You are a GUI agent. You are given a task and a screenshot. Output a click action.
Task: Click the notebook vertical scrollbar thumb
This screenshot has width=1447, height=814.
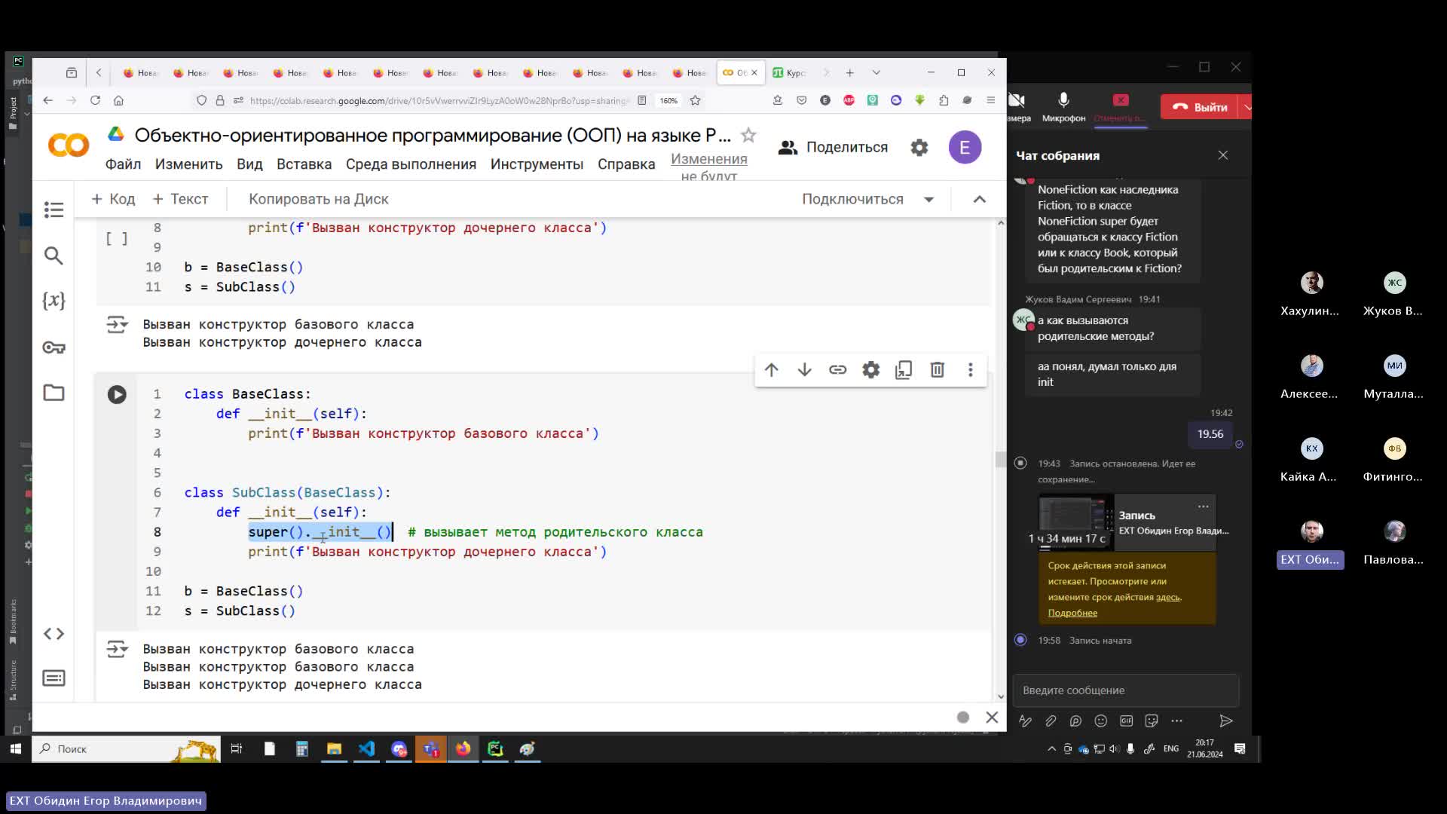(1000, 459)
